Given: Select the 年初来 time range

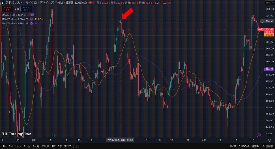Looking at the screenshot, I should [x=45, y=146].
